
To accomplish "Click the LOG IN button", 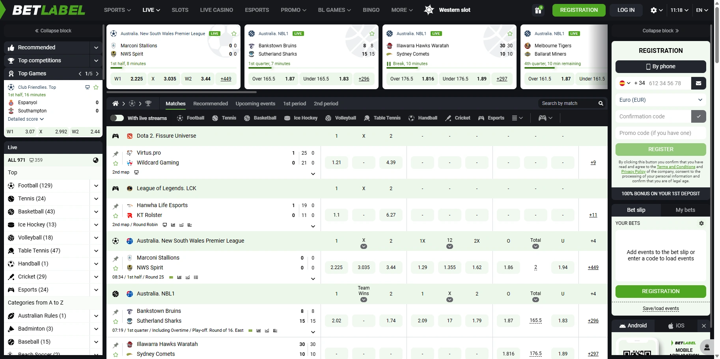I will (626, 10).
